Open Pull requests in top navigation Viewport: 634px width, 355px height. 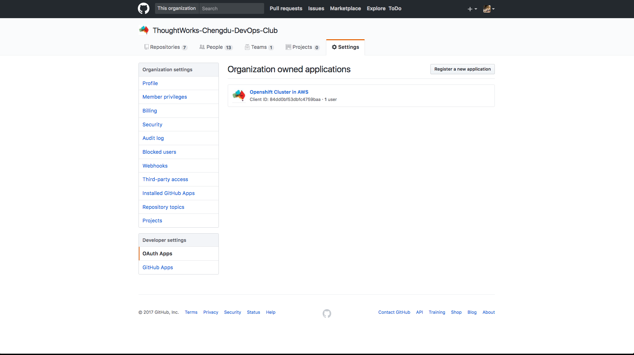[x=286, y=9]
